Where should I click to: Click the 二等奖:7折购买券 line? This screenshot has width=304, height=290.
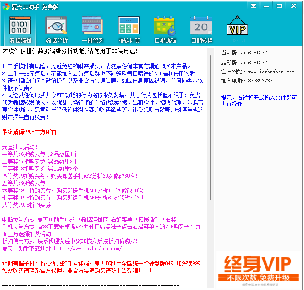(x=40, y=161)
